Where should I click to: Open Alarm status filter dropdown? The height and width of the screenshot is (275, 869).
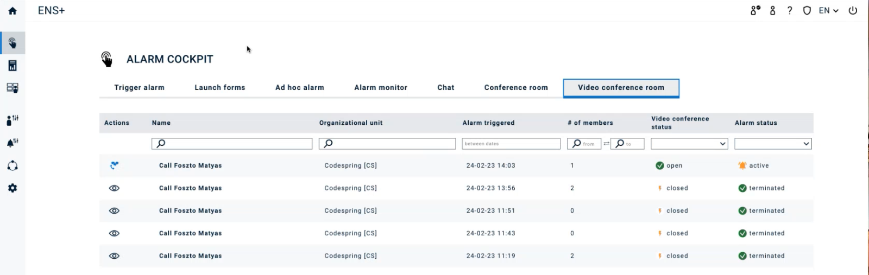click(773, 144)
